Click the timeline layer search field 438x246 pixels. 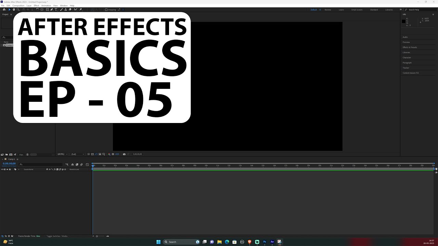(40, 165)
